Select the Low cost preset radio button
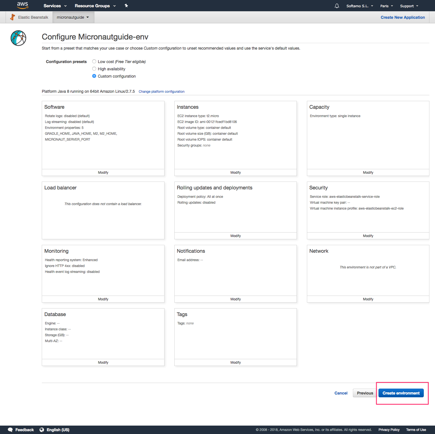The image size is (435, 434). click(94, 62)
